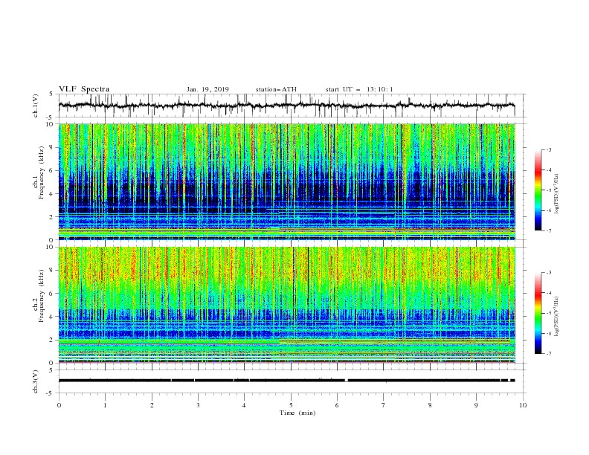This screenshot has width=589, height=455.
Task: Click the ch.2 PSD color scale bar
Action: click(x=538, y=313)
